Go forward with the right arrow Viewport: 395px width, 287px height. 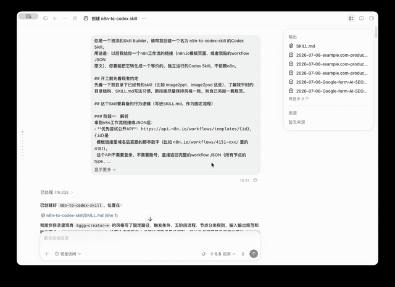[65, 19]
